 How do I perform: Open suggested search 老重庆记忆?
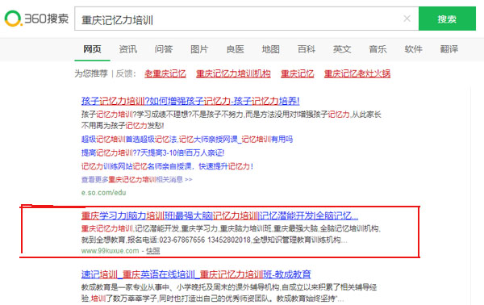[165, 73]
